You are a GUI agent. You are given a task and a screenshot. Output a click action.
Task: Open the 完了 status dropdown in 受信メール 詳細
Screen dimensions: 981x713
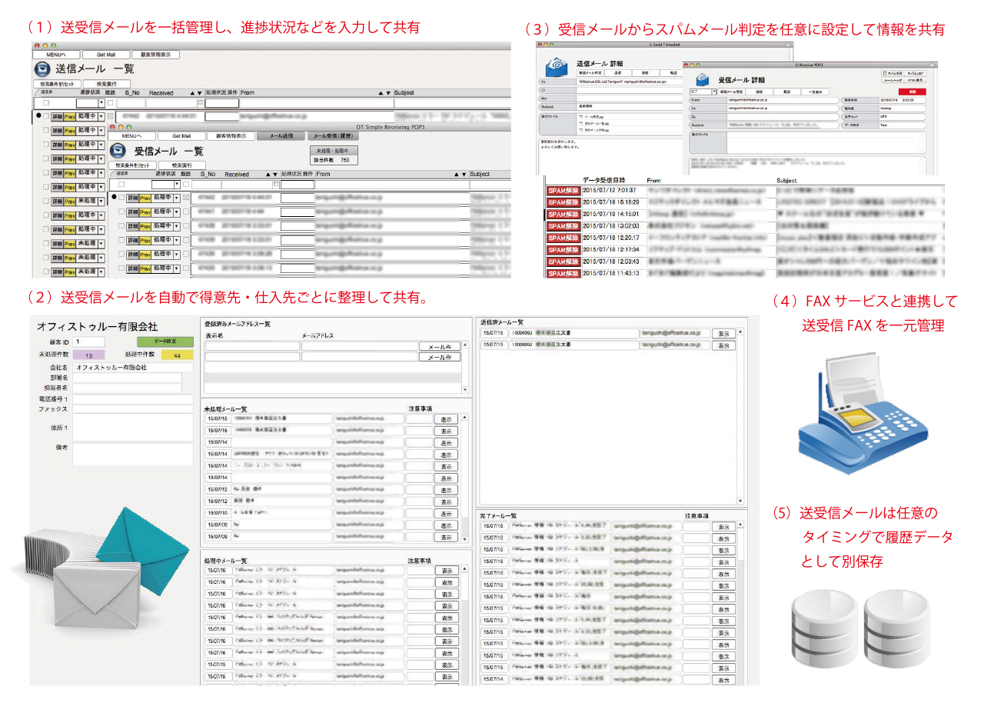pyautogui.click(x=713, y=91)
